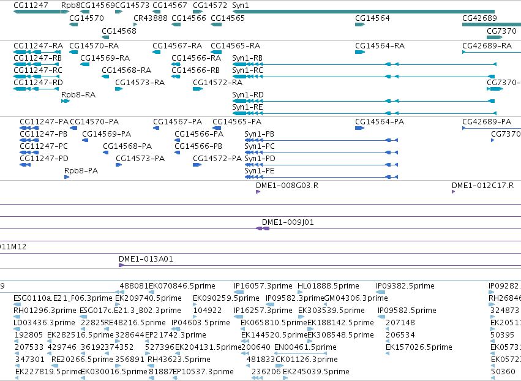Viewport: 521px width, 381px height.
Task: Click EST RH01296.3prime
Action: point(45,311)
